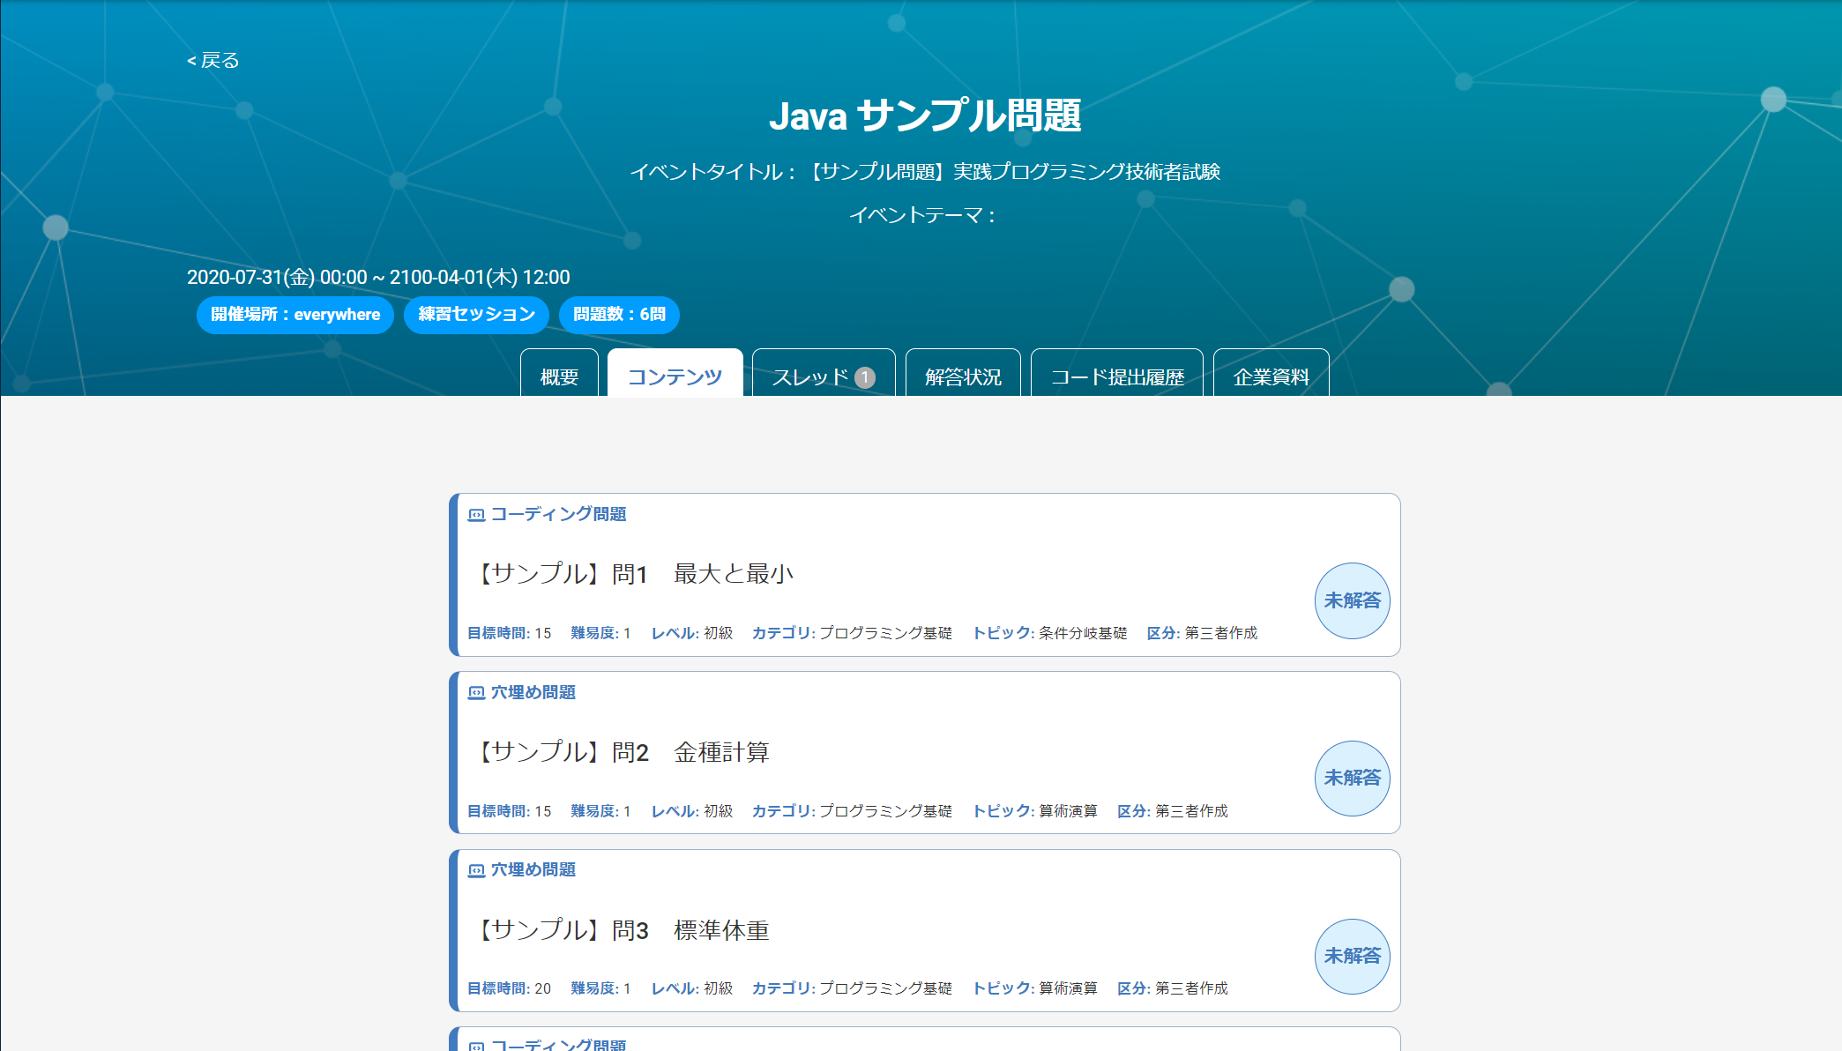Open 【サンプル】問1 最大と最小
This screenshot has height=1051, width=1842.
point(633,574)
